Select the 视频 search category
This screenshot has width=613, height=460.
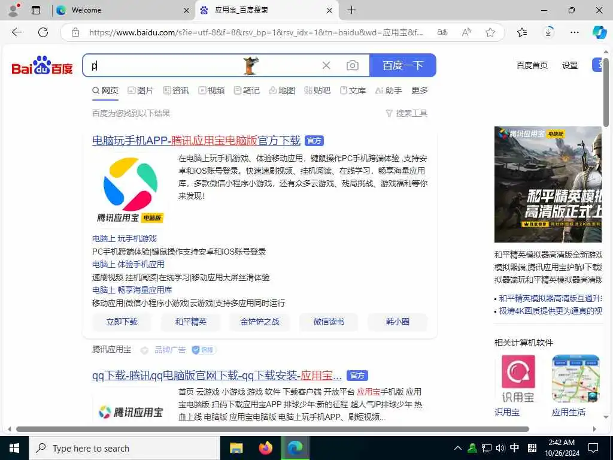211,91
